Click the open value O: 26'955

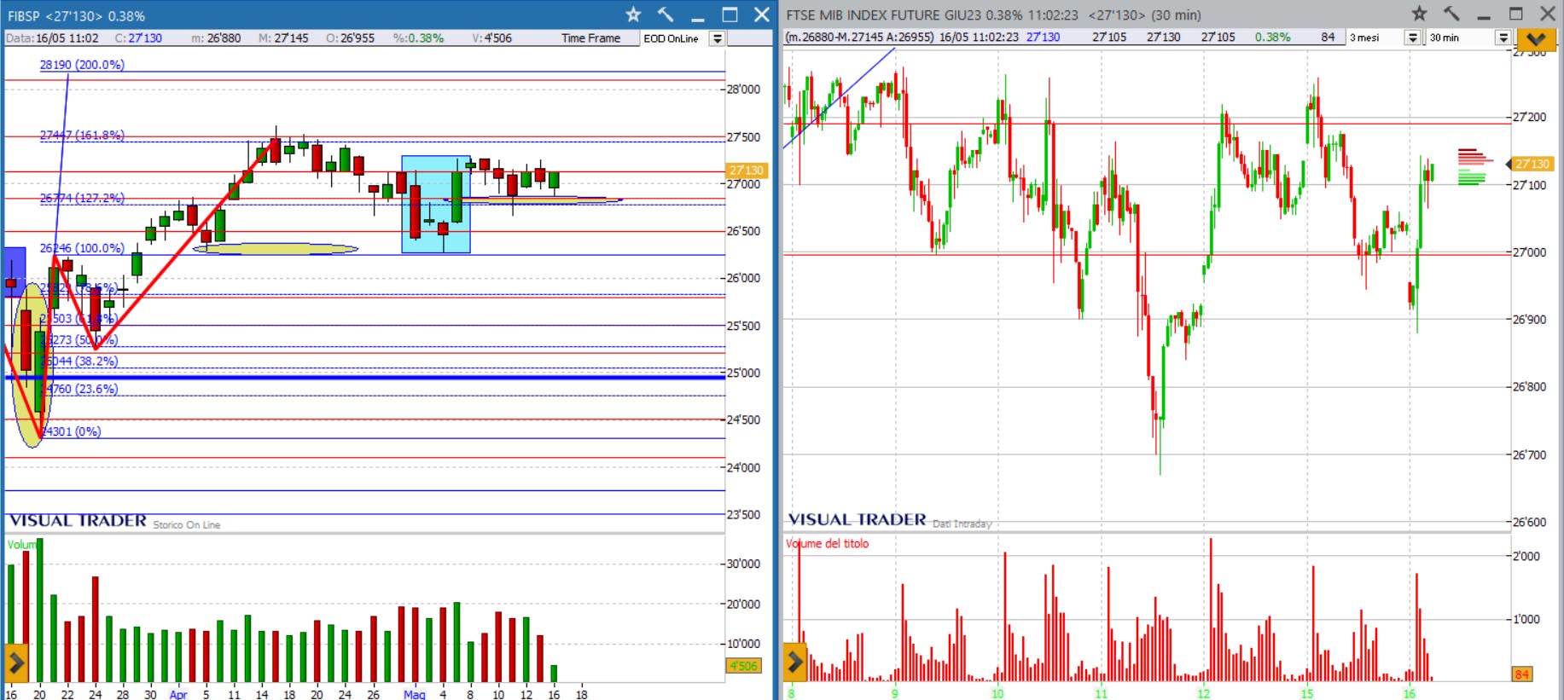(x=351, y=38)
